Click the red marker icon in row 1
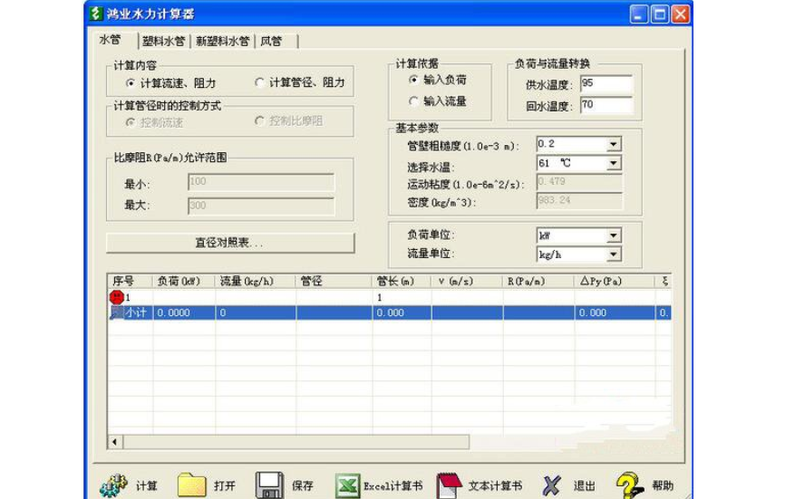Viewport: 785px width, 499px height. tap(117, 297)
